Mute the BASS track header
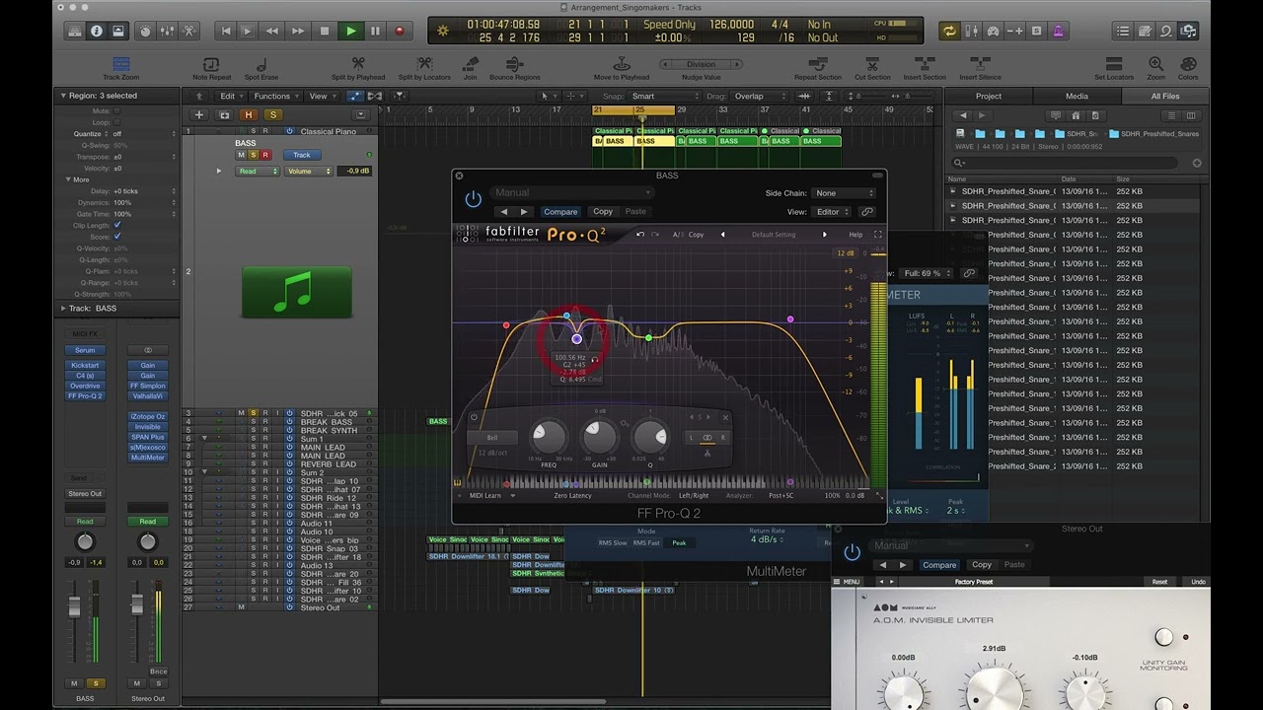 click(241, 155)
